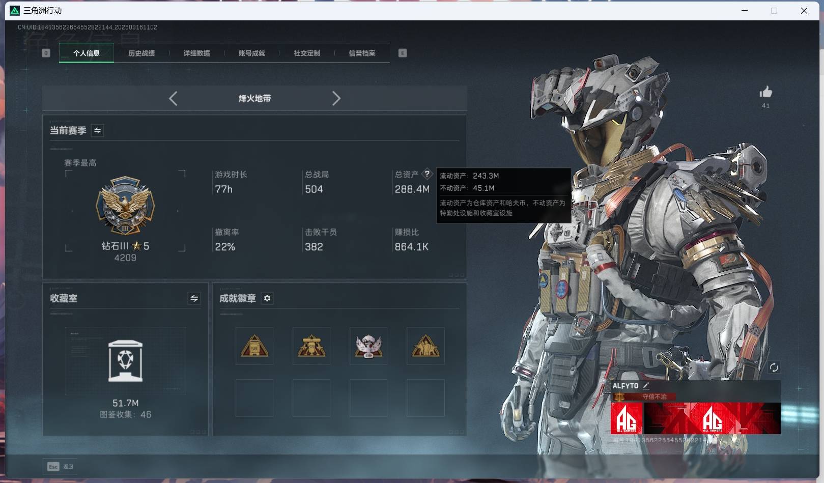
Task: Click the rotate character refresh icon
Action: (774, 367)
